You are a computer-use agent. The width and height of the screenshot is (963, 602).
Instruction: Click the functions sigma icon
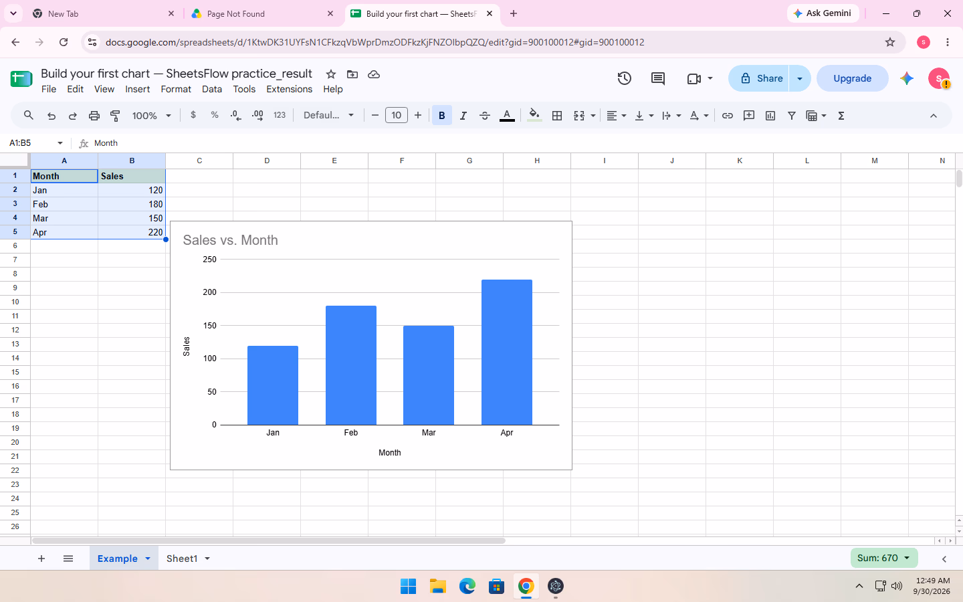(841, 116)
